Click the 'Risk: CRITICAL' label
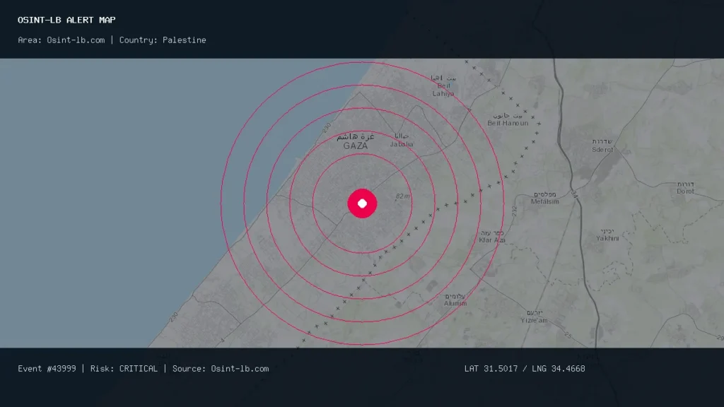 [x=124, y=369]
